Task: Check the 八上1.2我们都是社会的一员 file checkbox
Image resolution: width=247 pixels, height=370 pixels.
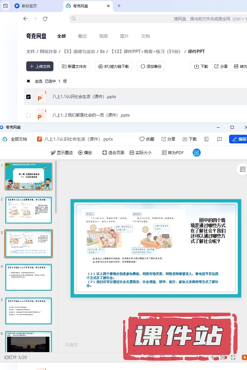Action: (28, 115)
